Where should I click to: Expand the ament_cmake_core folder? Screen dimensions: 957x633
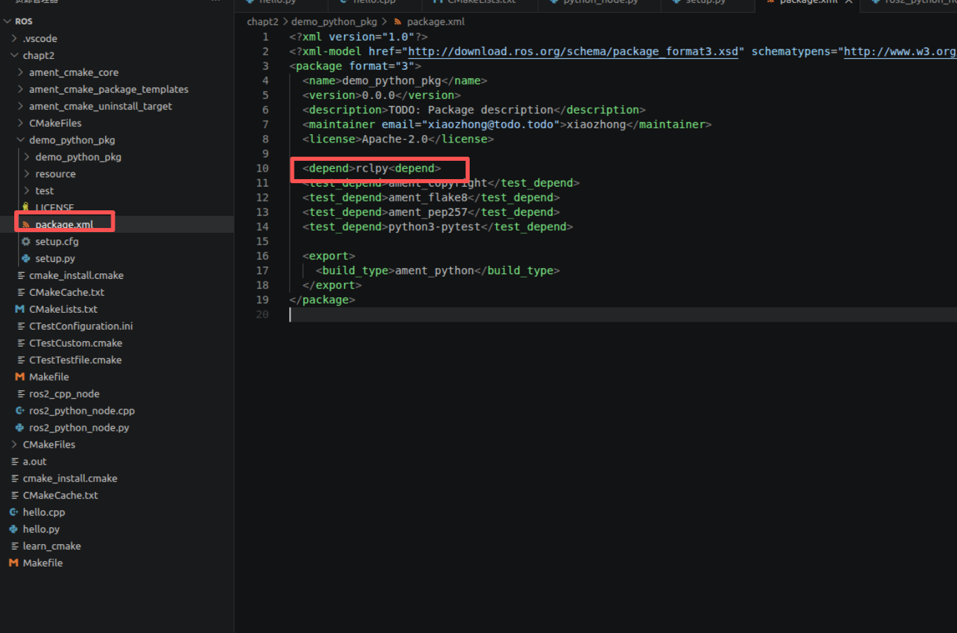[x=20, y=73]
